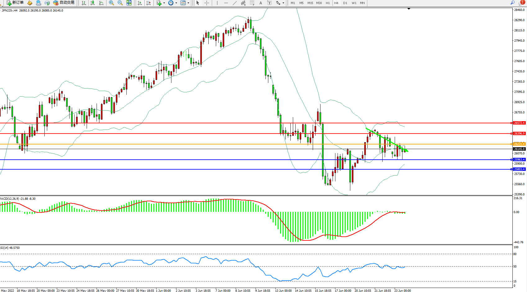Switch chart to candlestick mode
Viewport: 527px width, 292px height.
93,3
